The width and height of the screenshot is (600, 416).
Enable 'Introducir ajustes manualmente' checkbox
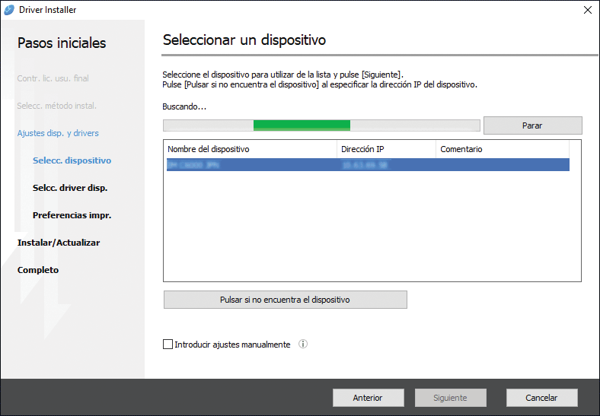point(168,345)
